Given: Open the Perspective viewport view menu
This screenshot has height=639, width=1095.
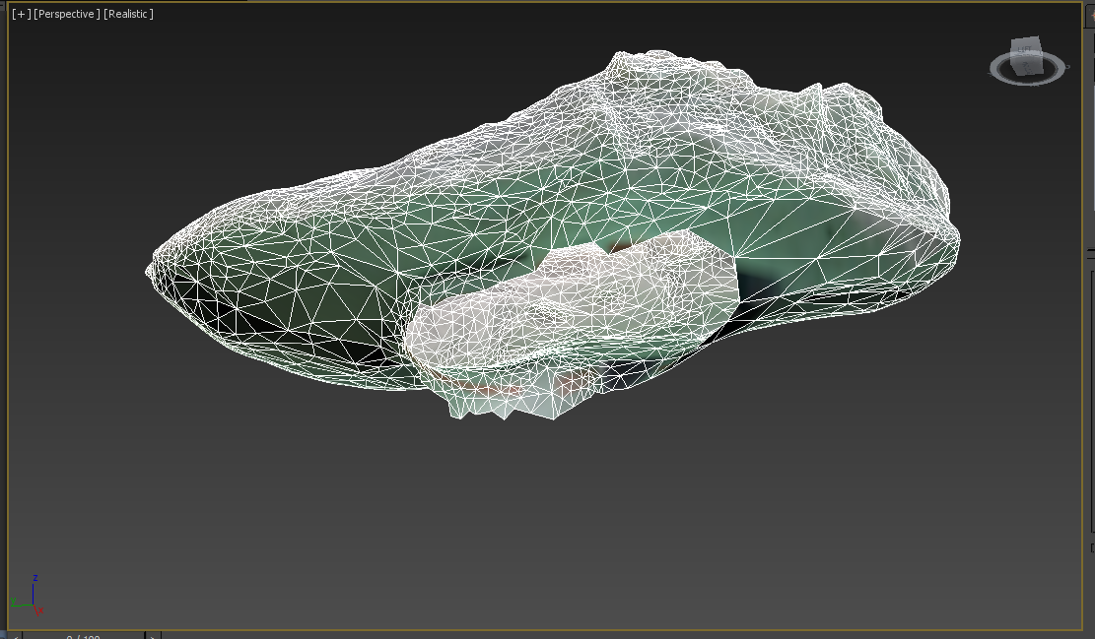Looking at the screenshot, I should coord(66,14).
